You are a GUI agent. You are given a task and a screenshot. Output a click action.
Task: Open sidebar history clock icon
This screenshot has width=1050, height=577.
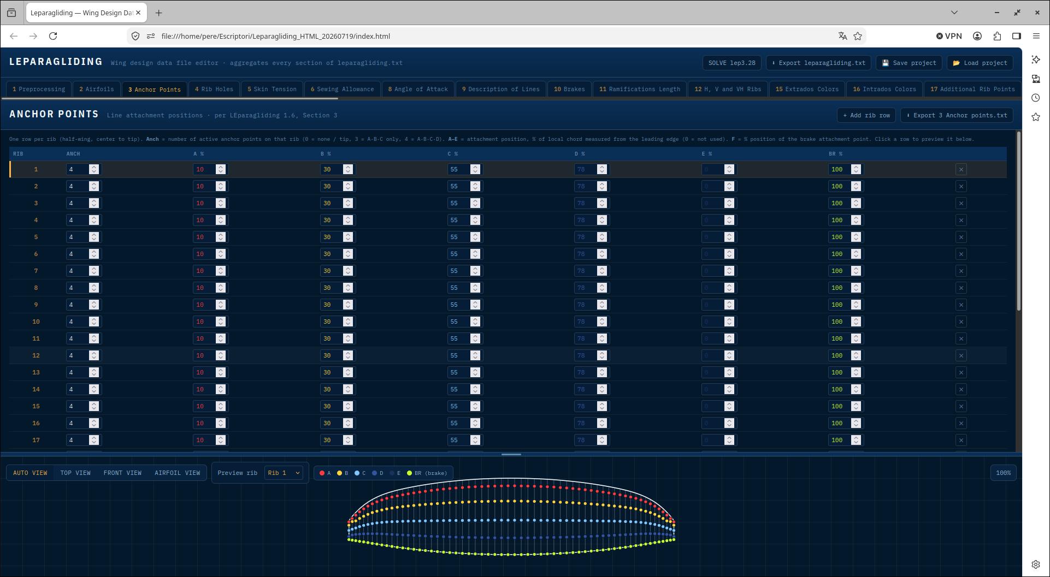click(x=1036, y=98)
